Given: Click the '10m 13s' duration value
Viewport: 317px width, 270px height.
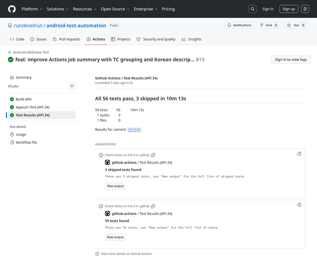Looking at the screenshot, I should tap(137, 110).
